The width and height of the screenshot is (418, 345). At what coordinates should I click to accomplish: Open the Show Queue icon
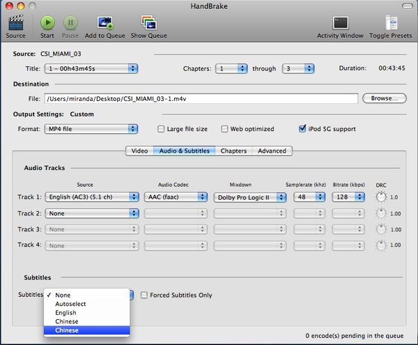pos(149,23)
